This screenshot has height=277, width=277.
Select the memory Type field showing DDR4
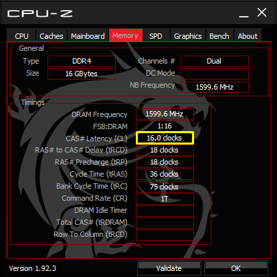pos(82,61)
